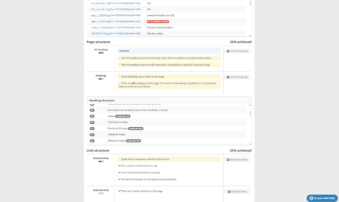This screenshot has width=339, height=202.
Task: Click the help icon on External Links button
Action: pos(227,191)
